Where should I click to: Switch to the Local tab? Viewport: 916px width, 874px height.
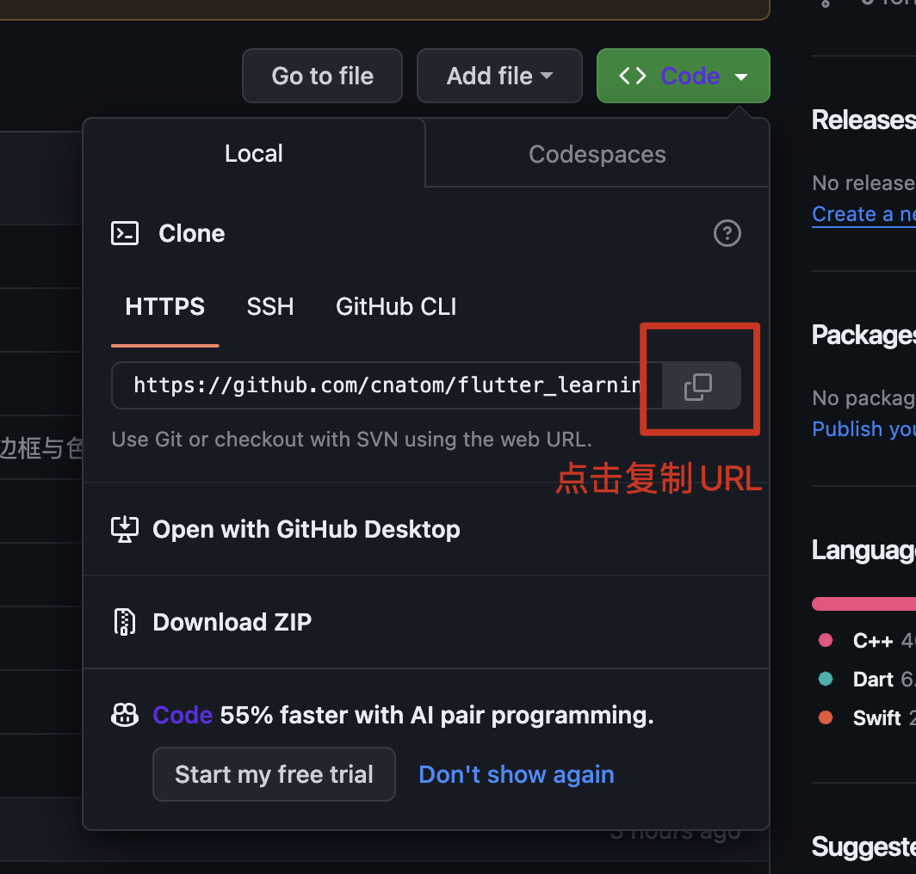point(253,153)
